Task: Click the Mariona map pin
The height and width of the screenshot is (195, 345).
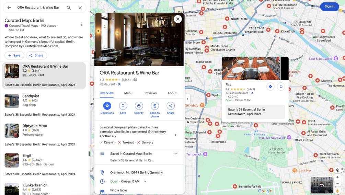Action: click(x=317, y=81)
